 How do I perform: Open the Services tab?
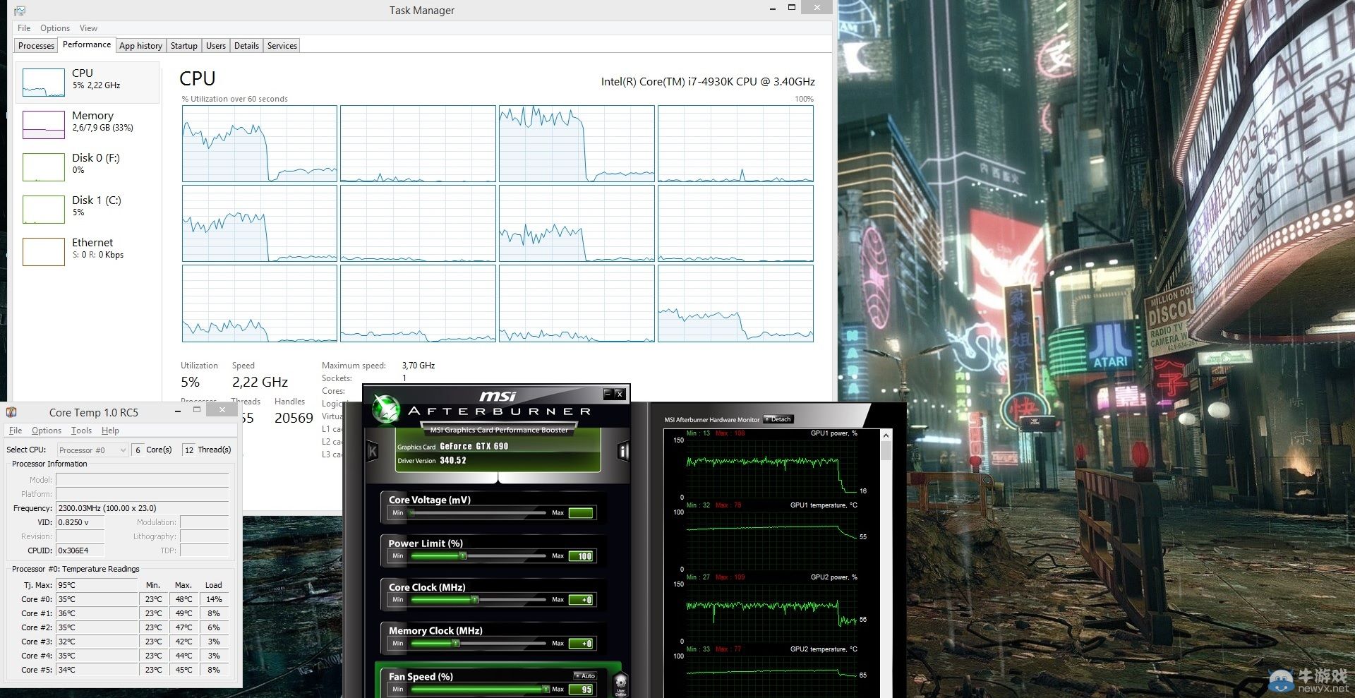pos(282,46)
